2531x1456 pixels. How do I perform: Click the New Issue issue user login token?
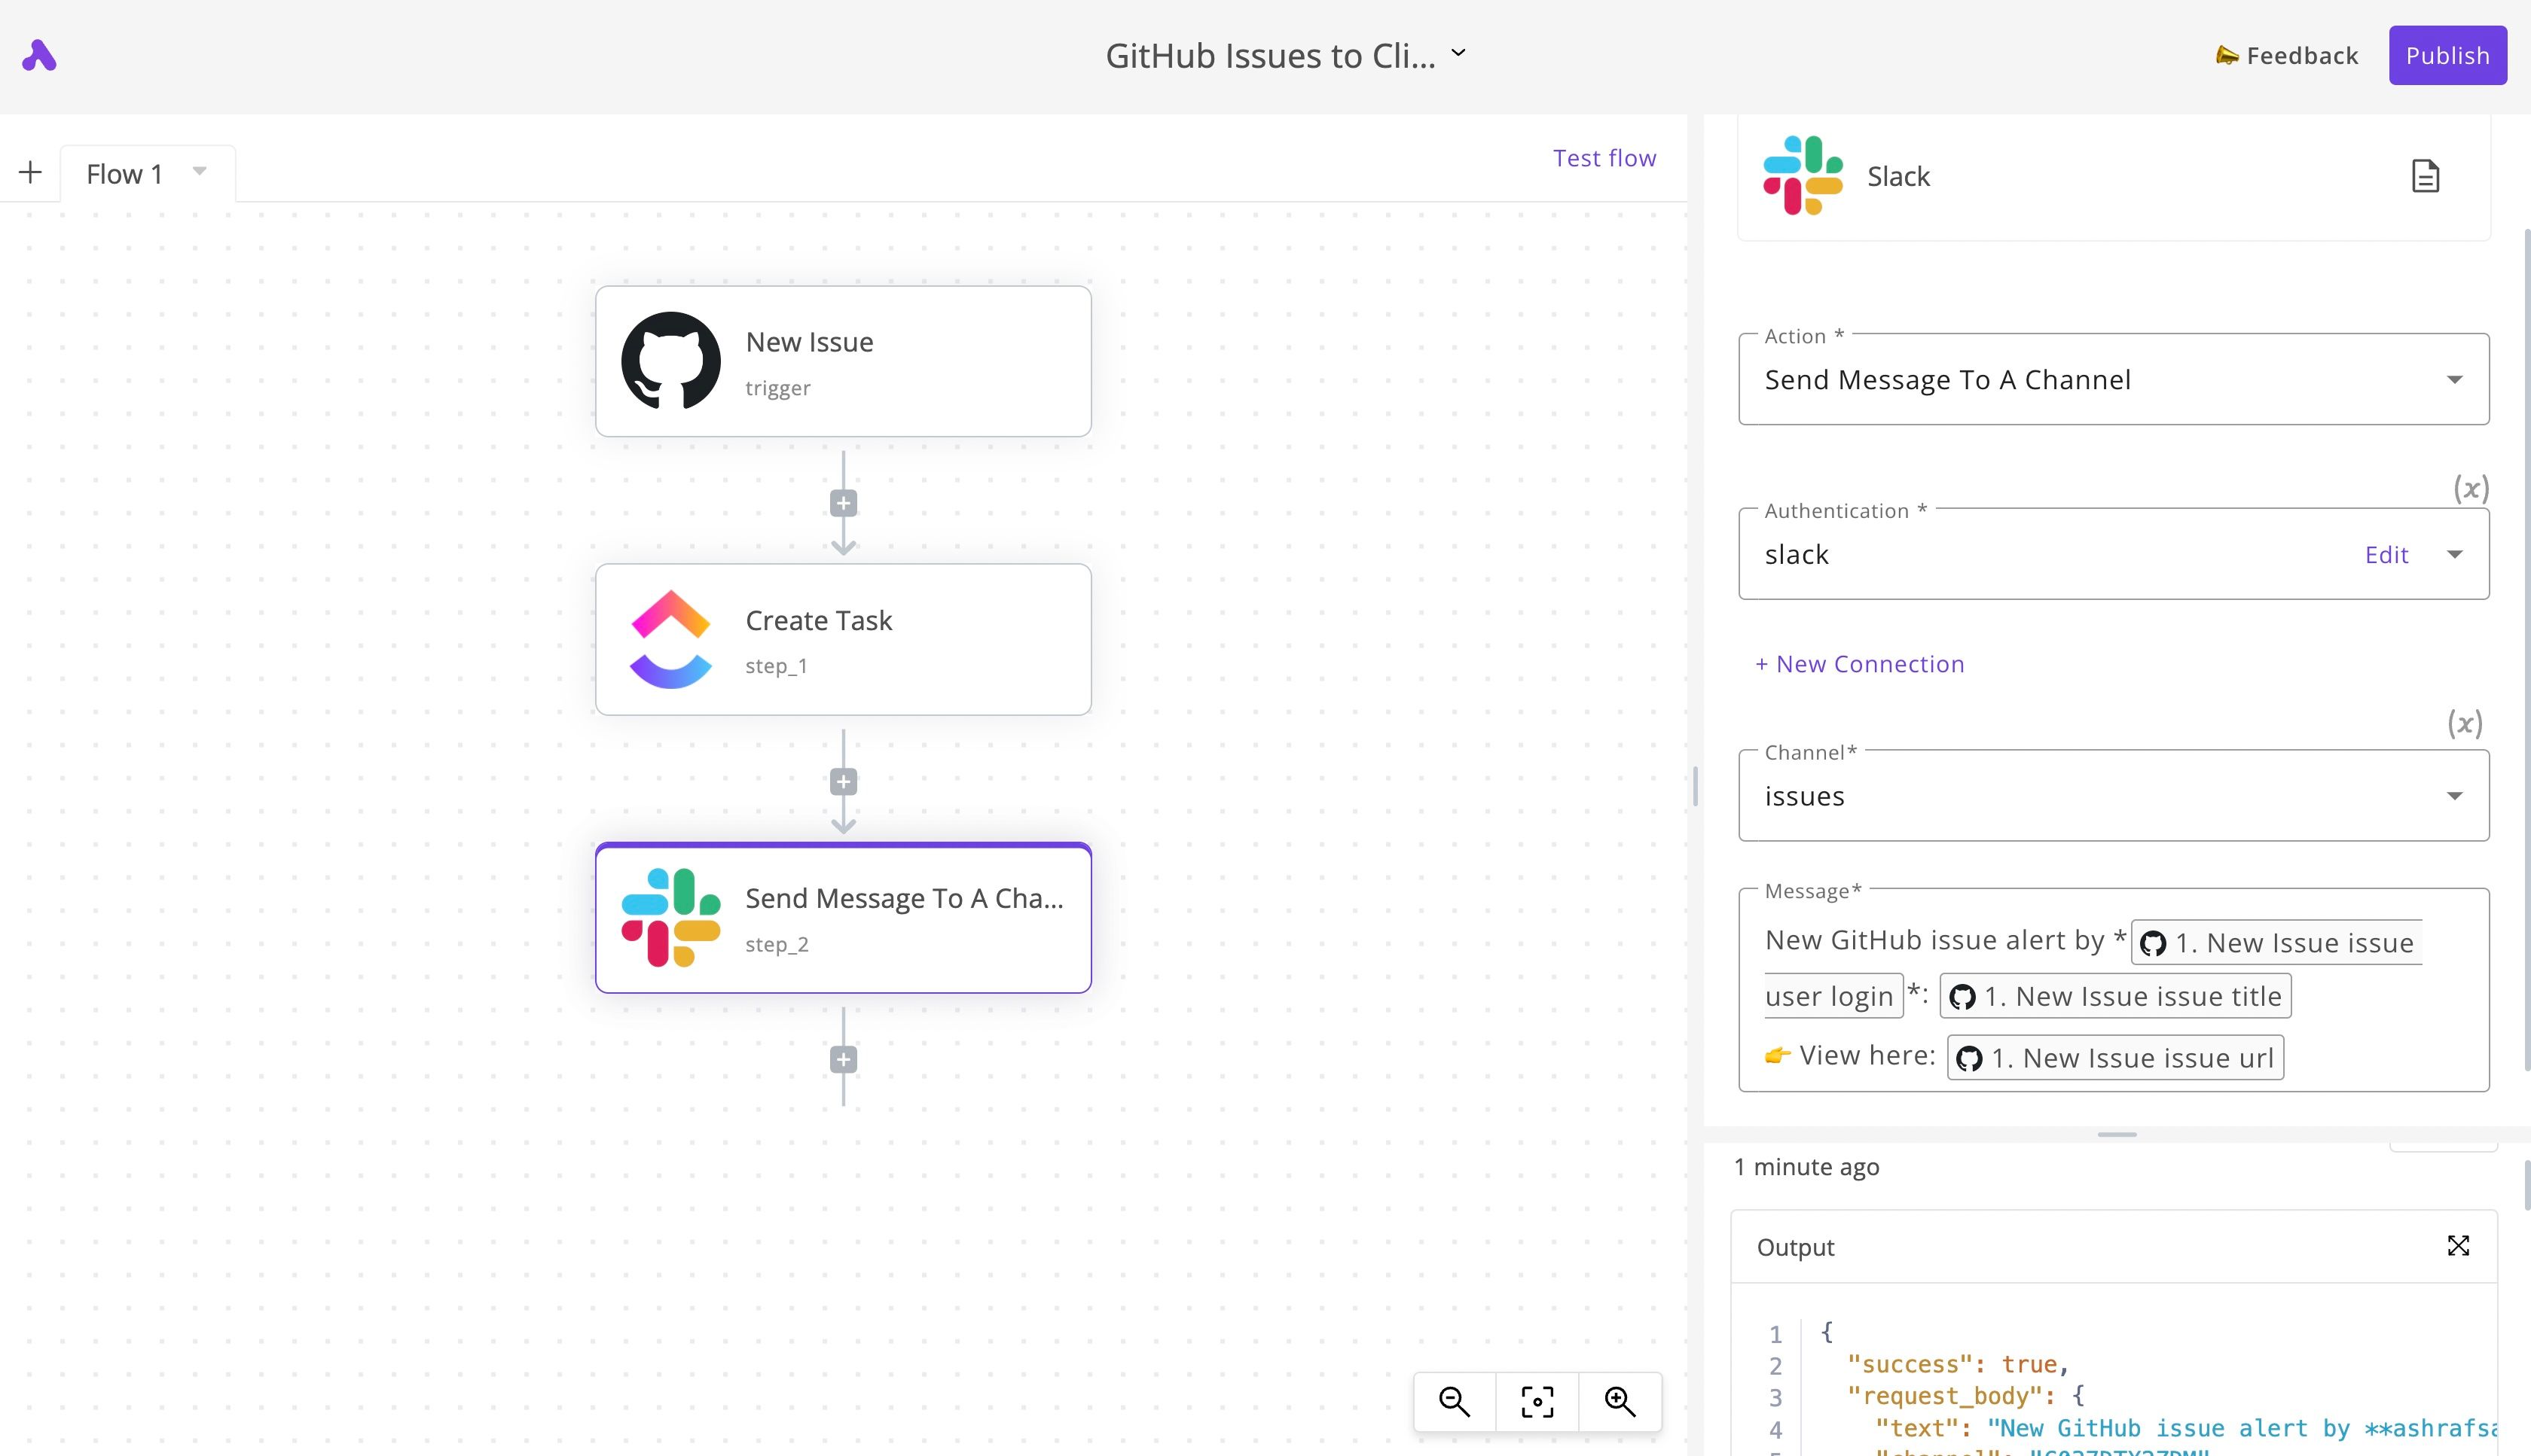click(x=2276, y=943)
